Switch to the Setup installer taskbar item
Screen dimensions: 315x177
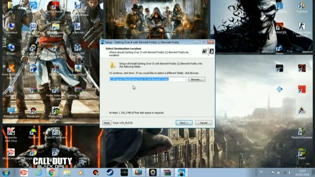click(182, 173)
